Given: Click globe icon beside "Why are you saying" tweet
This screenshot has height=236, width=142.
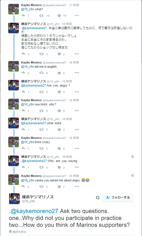Looking at the screenshot, I should (132, 157).
